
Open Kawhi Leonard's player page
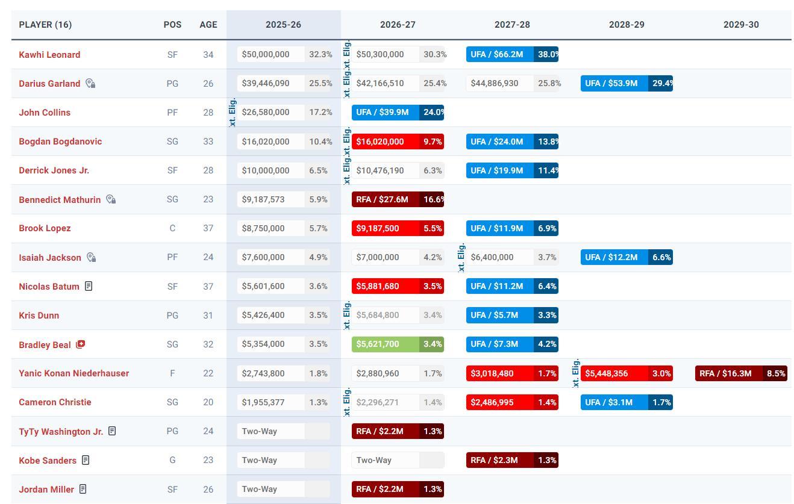click(x=49, y=55)
